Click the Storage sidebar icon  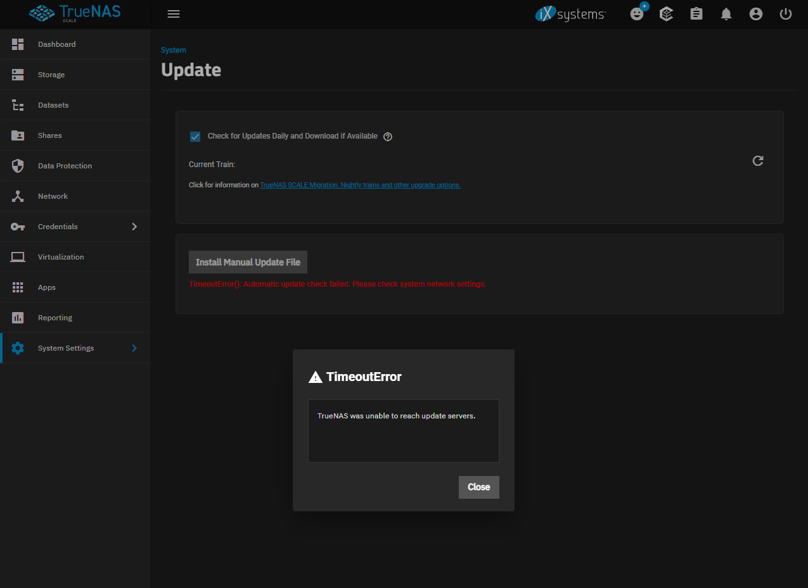pyautogui.click(x=18, y=75)
